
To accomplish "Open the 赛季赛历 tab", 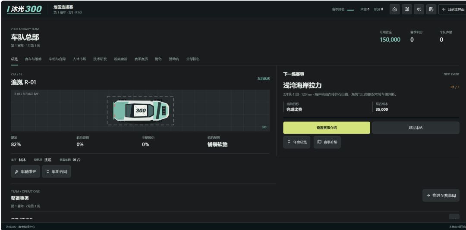I will (141, 59).
